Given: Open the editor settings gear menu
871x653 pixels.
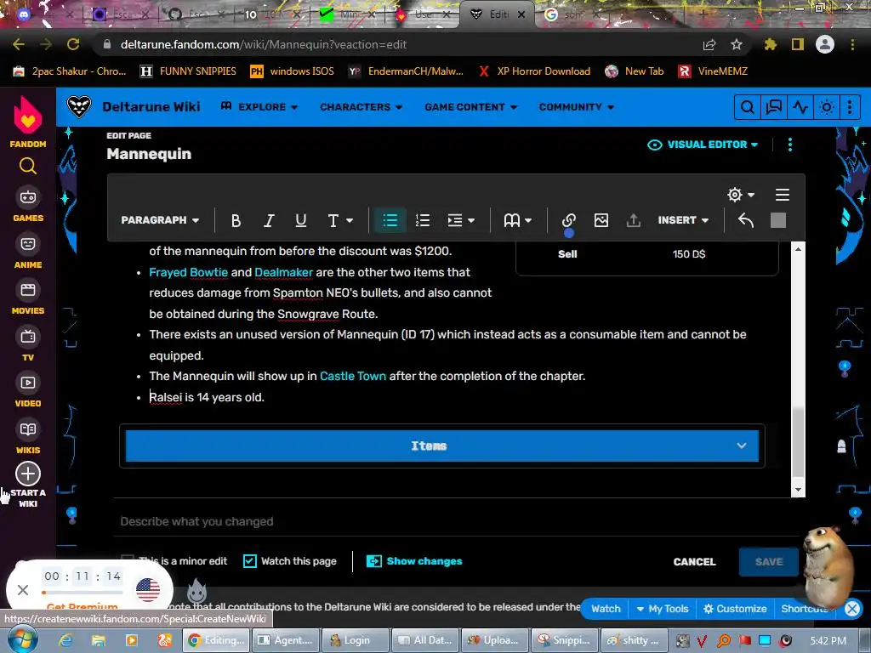Looking at the screenshot, I should pyautogui.click(x=741, y=195).
